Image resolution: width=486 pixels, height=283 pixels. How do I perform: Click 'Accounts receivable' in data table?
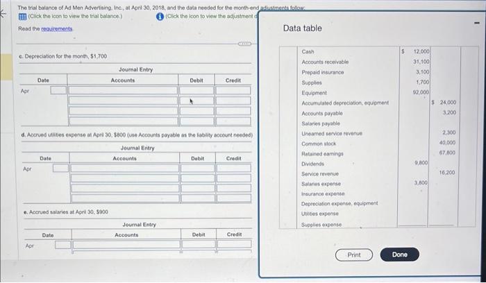click(x=325, y=62)
